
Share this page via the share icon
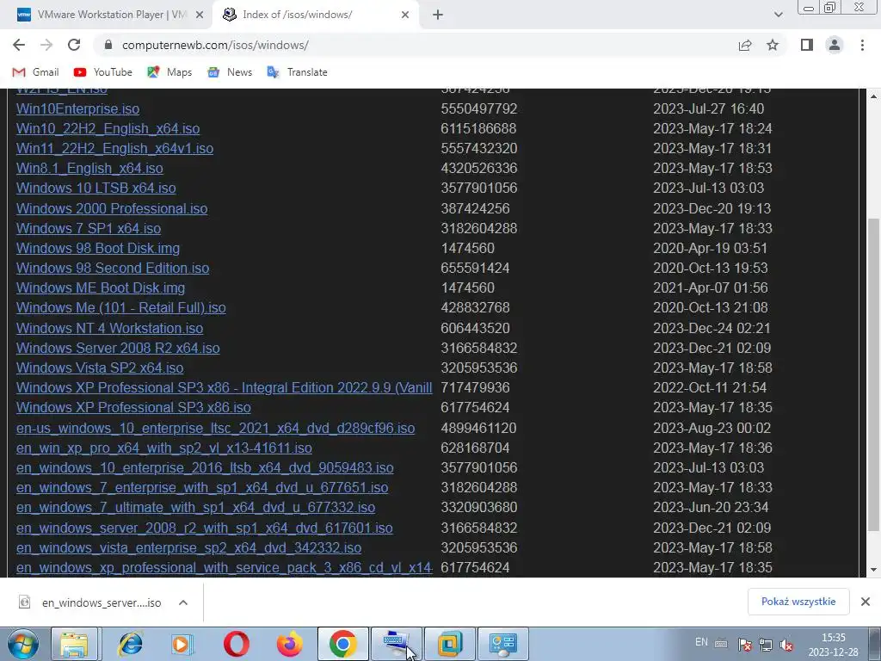coord(745,45)
